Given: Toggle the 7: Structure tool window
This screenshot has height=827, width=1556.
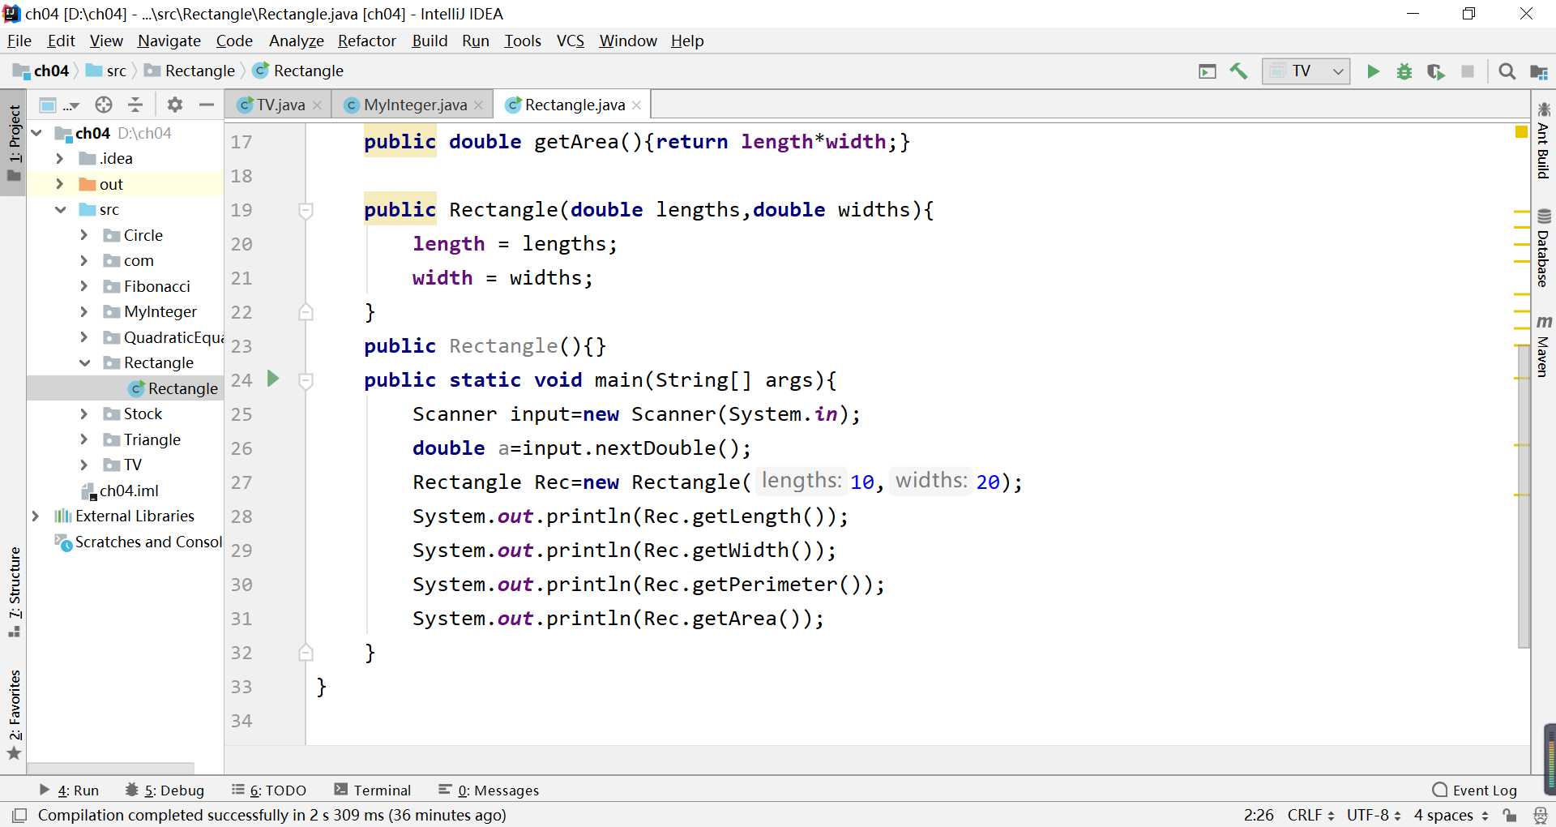Looking at the screenshot, I should [14, 592].
